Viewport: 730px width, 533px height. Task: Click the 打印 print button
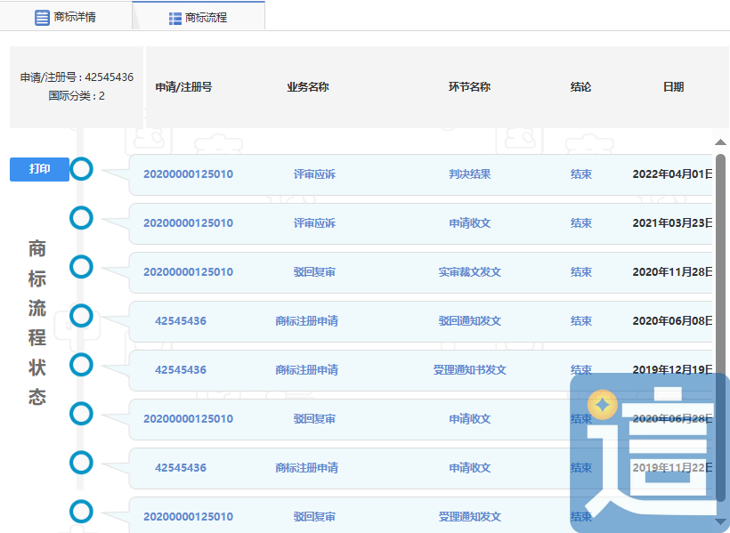pos(39,169)
